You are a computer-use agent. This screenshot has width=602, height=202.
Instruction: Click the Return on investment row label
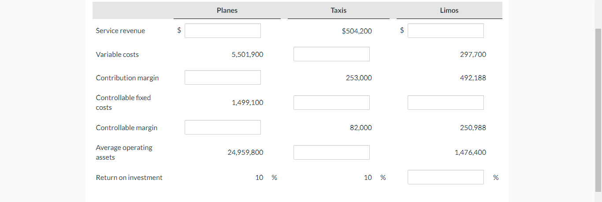(x=129, y=178)
